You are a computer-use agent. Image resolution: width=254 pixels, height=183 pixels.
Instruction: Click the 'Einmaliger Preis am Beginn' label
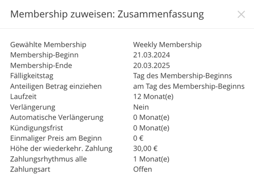[56, 139]
